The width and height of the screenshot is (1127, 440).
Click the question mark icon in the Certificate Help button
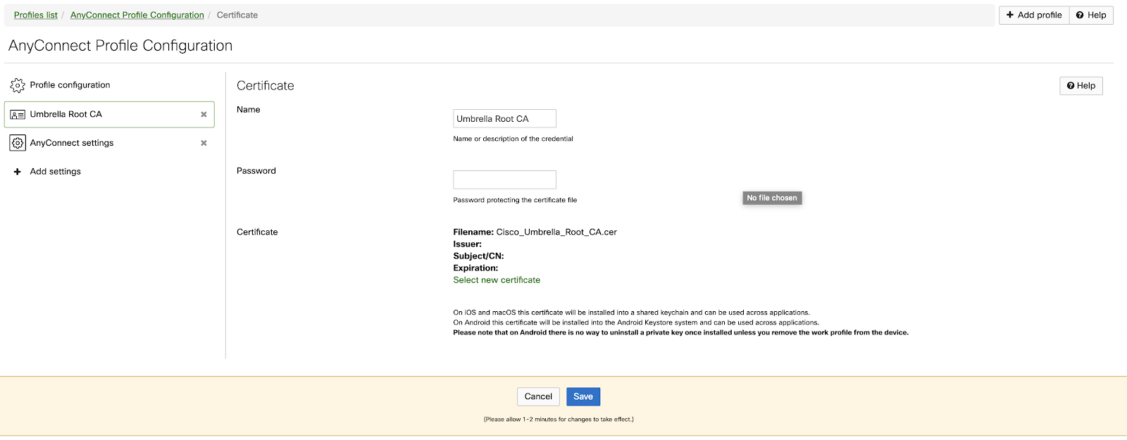pos(1071,86)
